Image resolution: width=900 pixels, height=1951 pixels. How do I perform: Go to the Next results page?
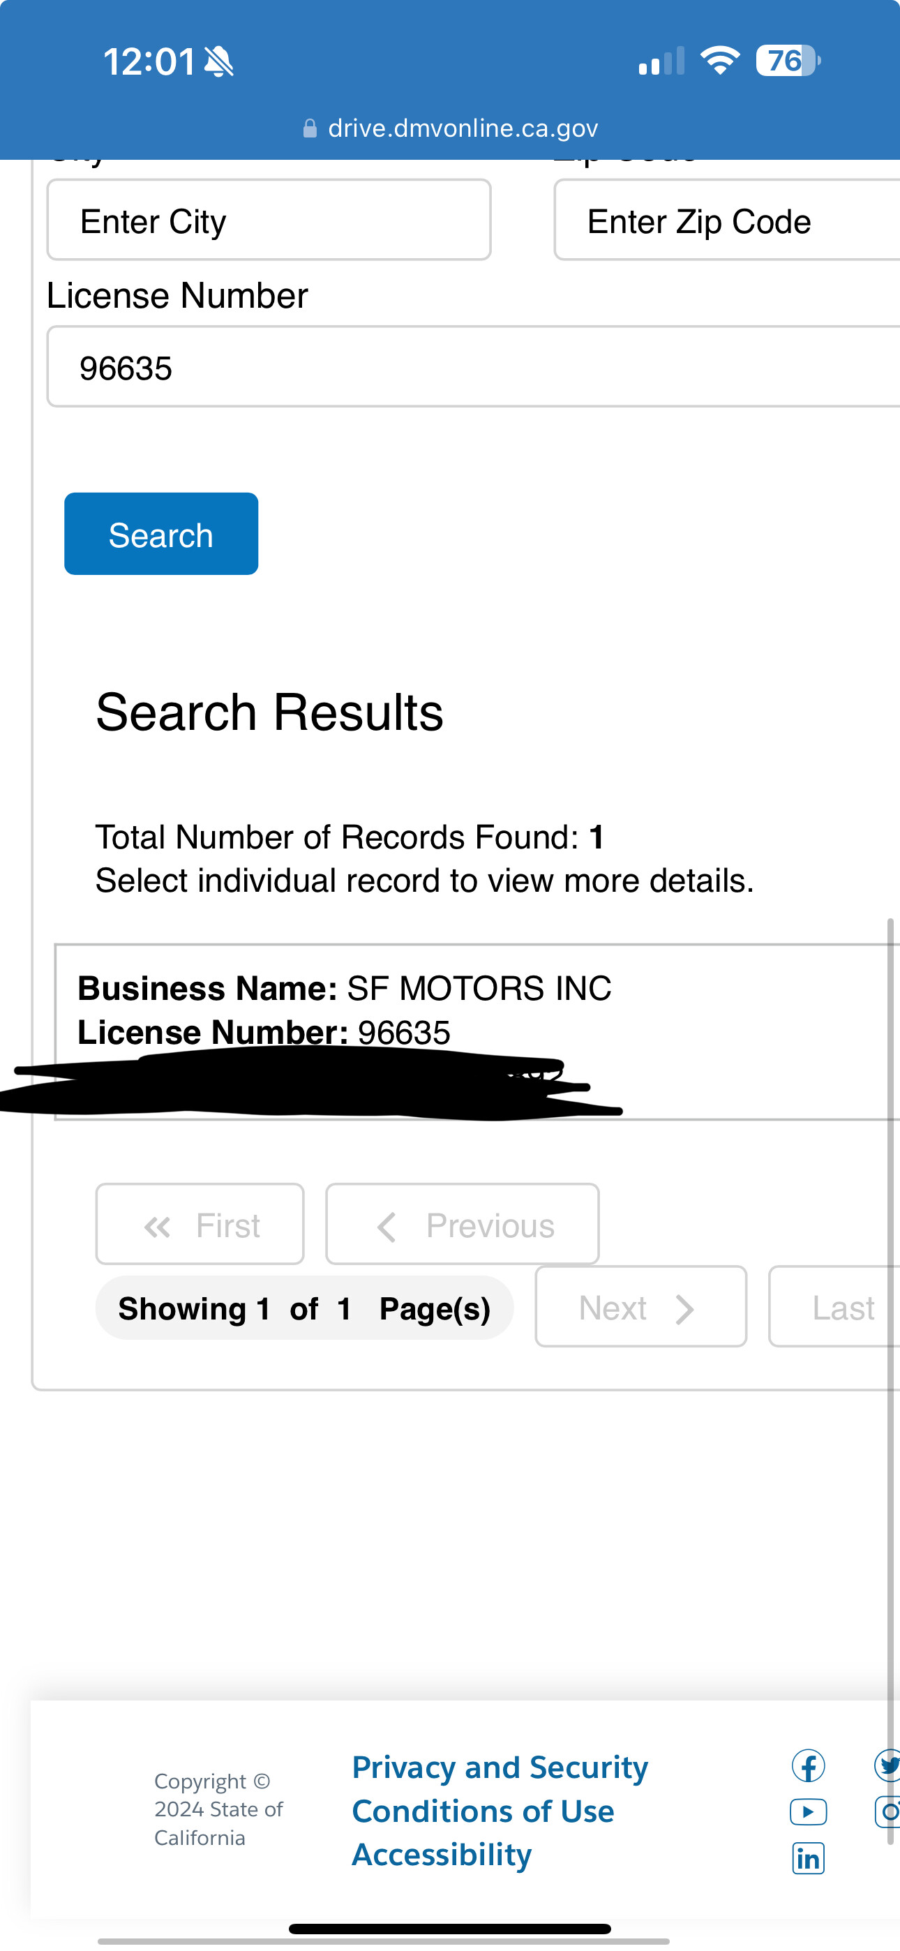[x=641, y=1307]
